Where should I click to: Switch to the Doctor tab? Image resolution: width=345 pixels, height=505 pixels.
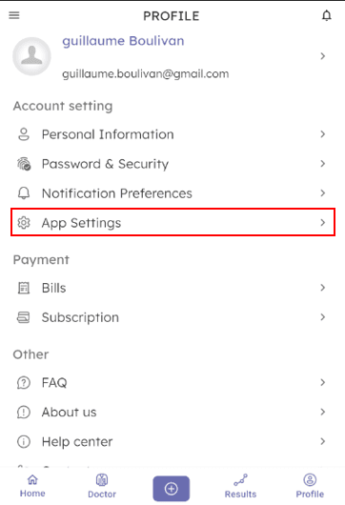click(x=102, y=486)
